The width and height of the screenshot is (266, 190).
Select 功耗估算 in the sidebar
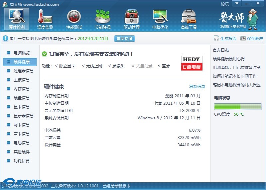(x=21, y=161)
